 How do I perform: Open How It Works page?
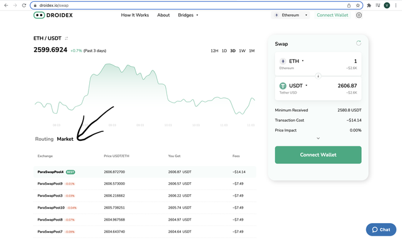[x=135, y=15]
